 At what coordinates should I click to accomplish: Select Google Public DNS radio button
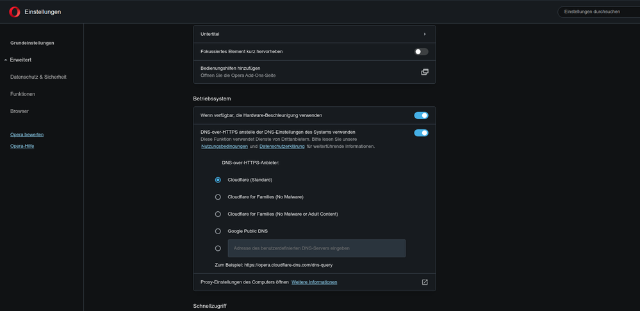(218, 231)
